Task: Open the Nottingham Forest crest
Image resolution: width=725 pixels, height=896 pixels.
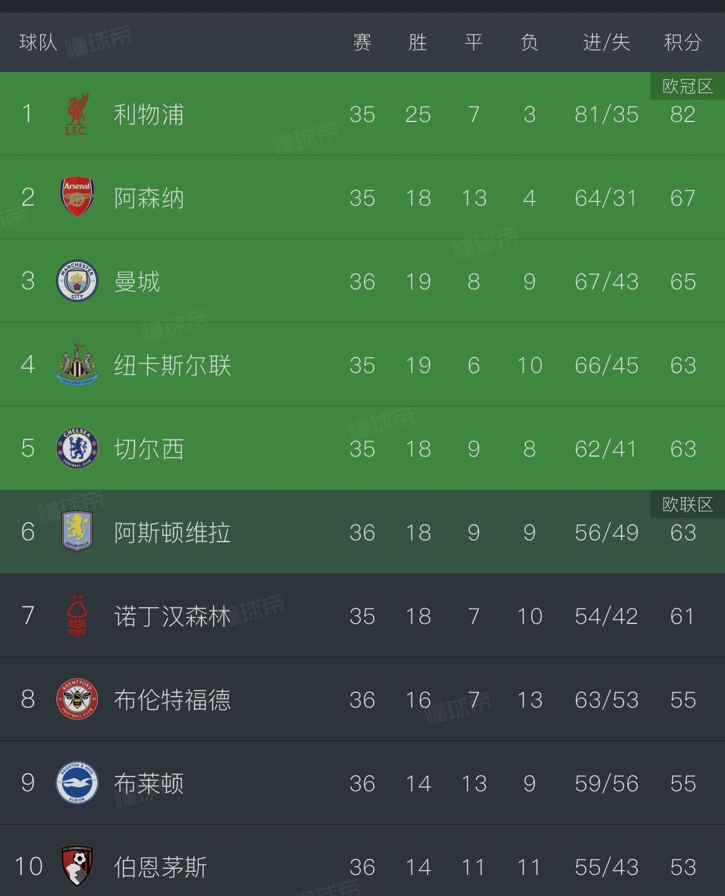Action: pyautogui.click(x=77, y=615)
